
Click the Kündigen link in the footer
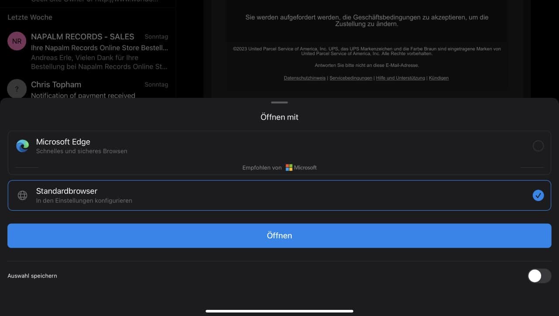coord(438,78)
